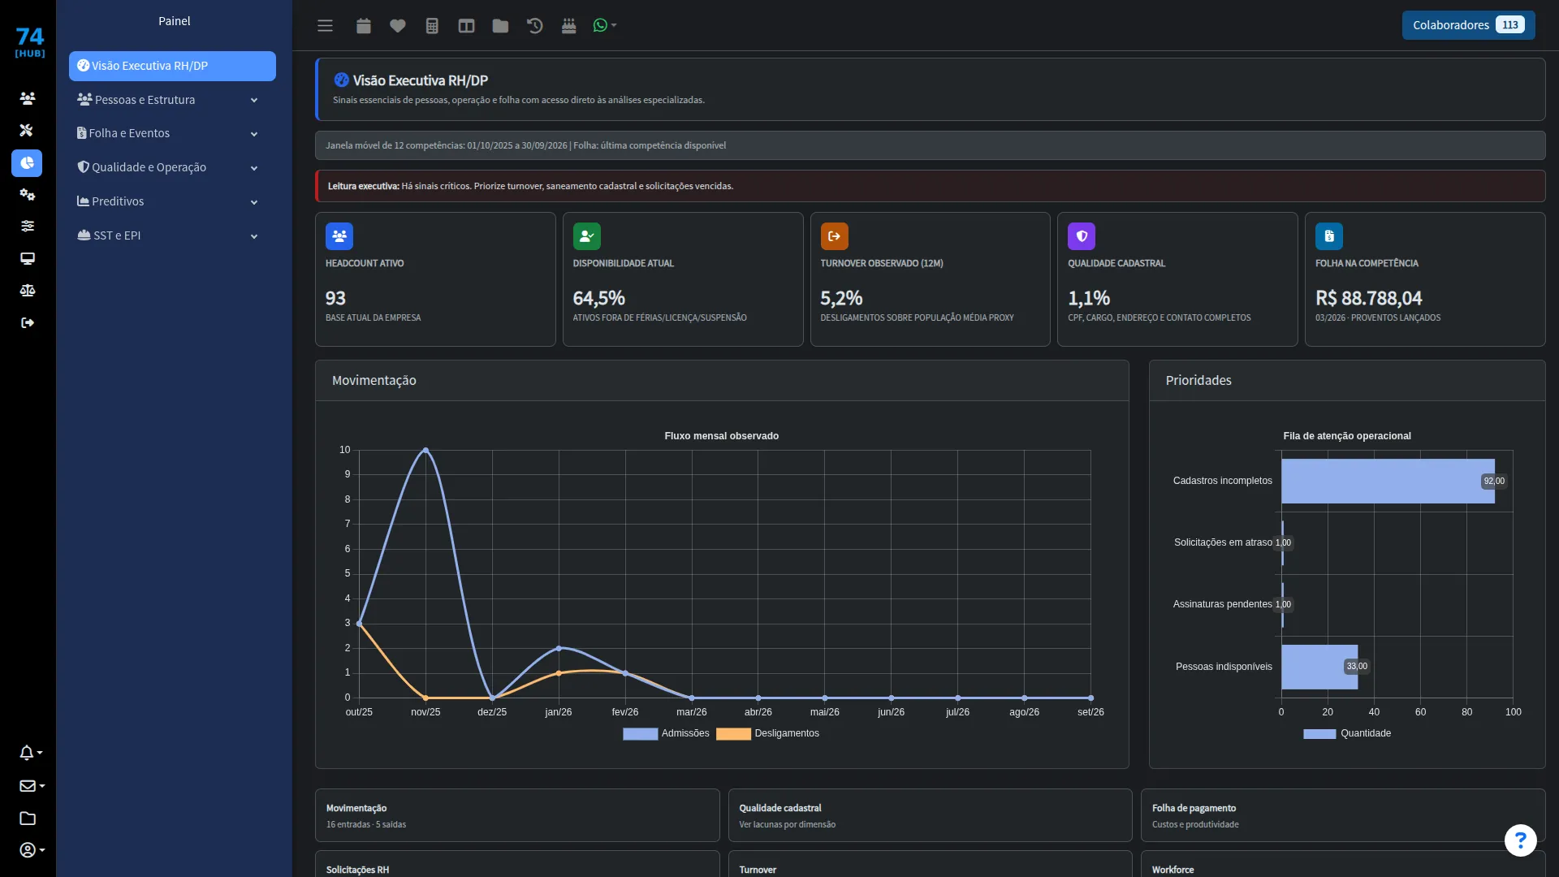Click the 93 headcount value
Viewport: 1559px width, 877px height.
coord(335,298)
